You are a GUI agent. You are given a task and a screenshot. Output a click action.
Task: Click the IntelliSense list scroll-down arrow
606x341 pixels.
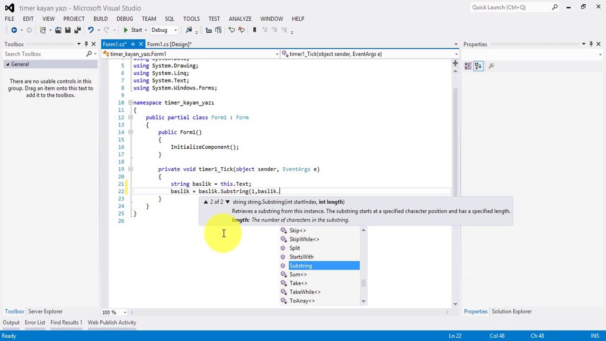coord(364,301)
